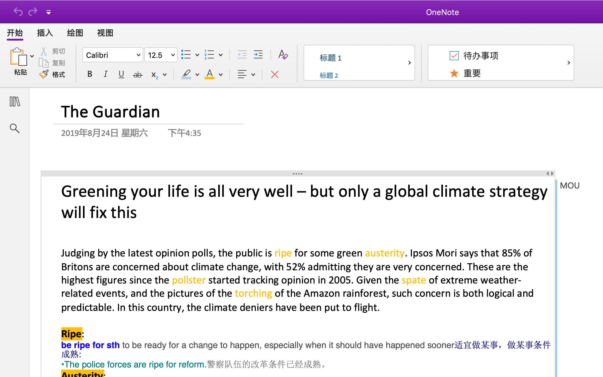This screenshot has width=603, height=377.
Task: Click the note container's four-dot drag handle
Action: point(298,174)
